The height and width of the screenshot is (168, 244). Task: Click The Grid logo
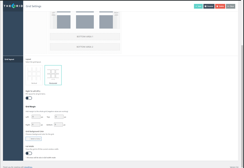click(13, 6)
